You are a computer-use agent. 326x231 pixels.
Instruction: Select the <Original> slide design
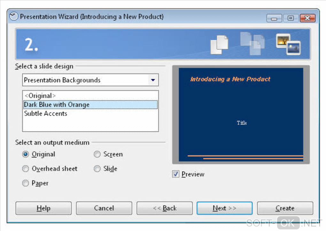(x=90, y=96)
